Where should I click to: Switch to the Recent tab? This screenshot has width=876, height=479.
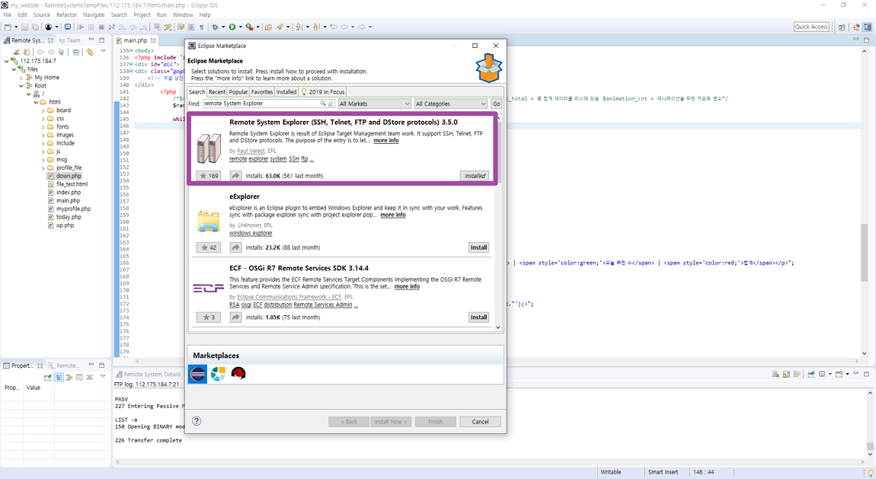[x=217, y=92]
